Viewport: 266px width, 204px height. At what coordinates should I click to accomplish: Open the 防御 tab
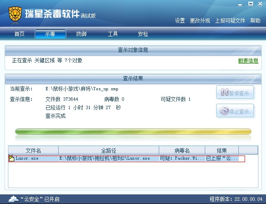[x=81, y=34]
